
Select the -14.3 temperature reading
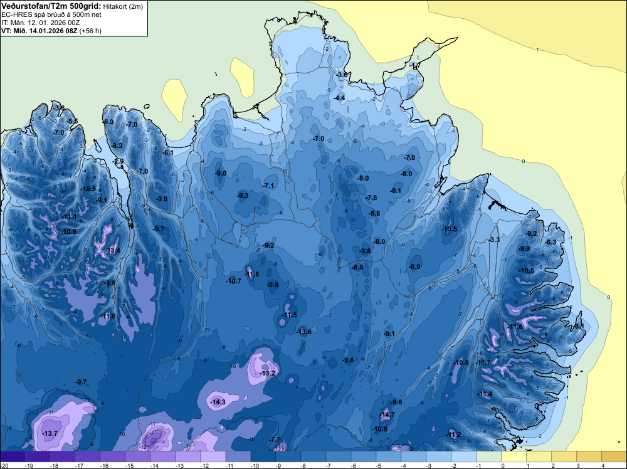[x=218, y=402]
